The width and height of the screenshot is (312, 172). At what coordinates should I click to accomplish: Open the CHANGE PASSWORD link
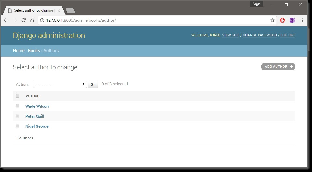[x=260, y=35]
